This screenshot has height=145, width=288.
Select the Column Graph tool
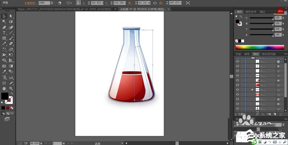[11, 77]
